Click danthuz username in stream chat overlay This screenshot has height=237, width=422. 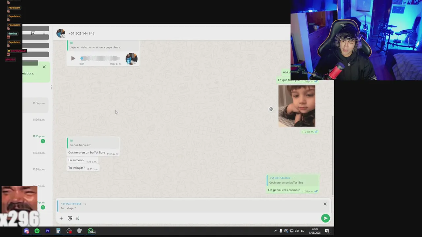13,34
